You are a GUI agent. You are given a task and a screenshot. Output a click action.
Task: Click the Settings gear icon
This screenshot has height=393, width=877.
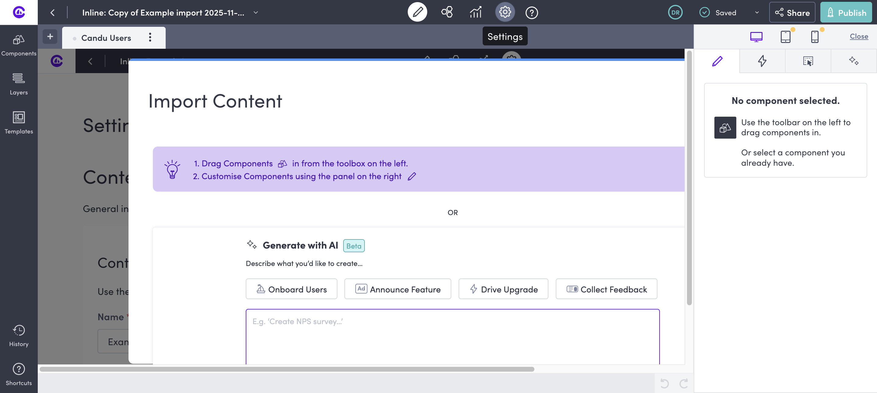pyautogui.click(x=505, y=12)
